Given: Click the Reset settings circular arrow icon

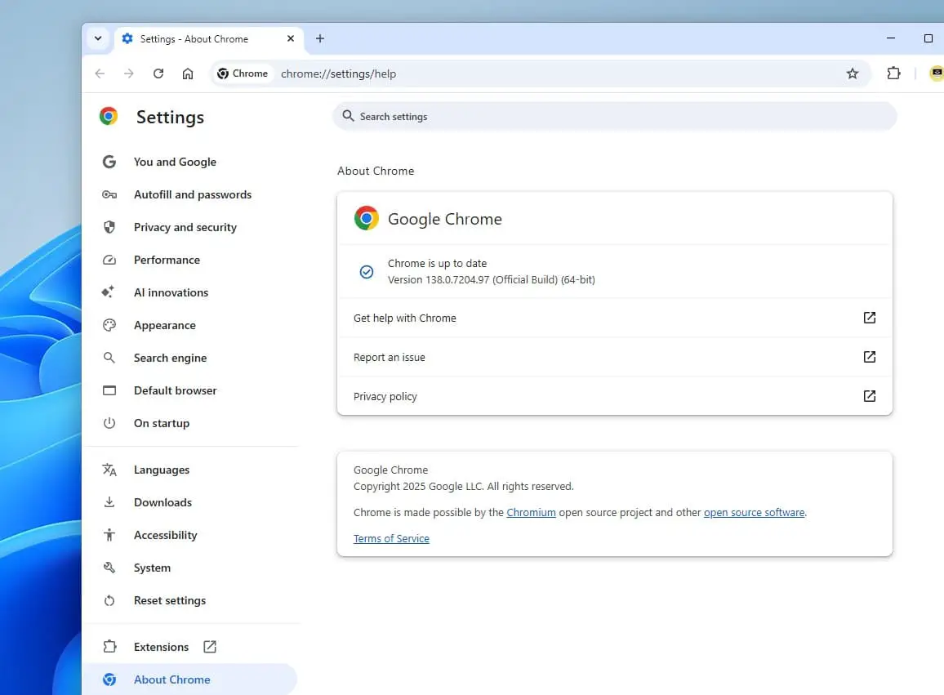Looking at the screenshot, I should (109, 600).
